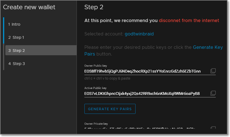Image resolution: width=230 pixels, height=137 pixels.
Task: Click the Active Public key label
Action: pos(95,88)
